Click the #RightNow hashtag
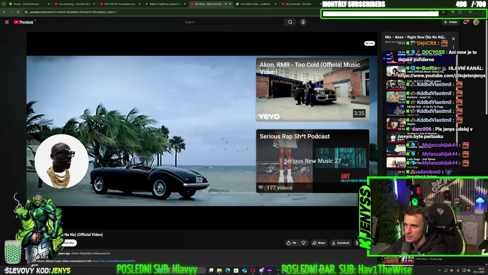The width and height of the screenshot is (488, 275). (87, 253)
